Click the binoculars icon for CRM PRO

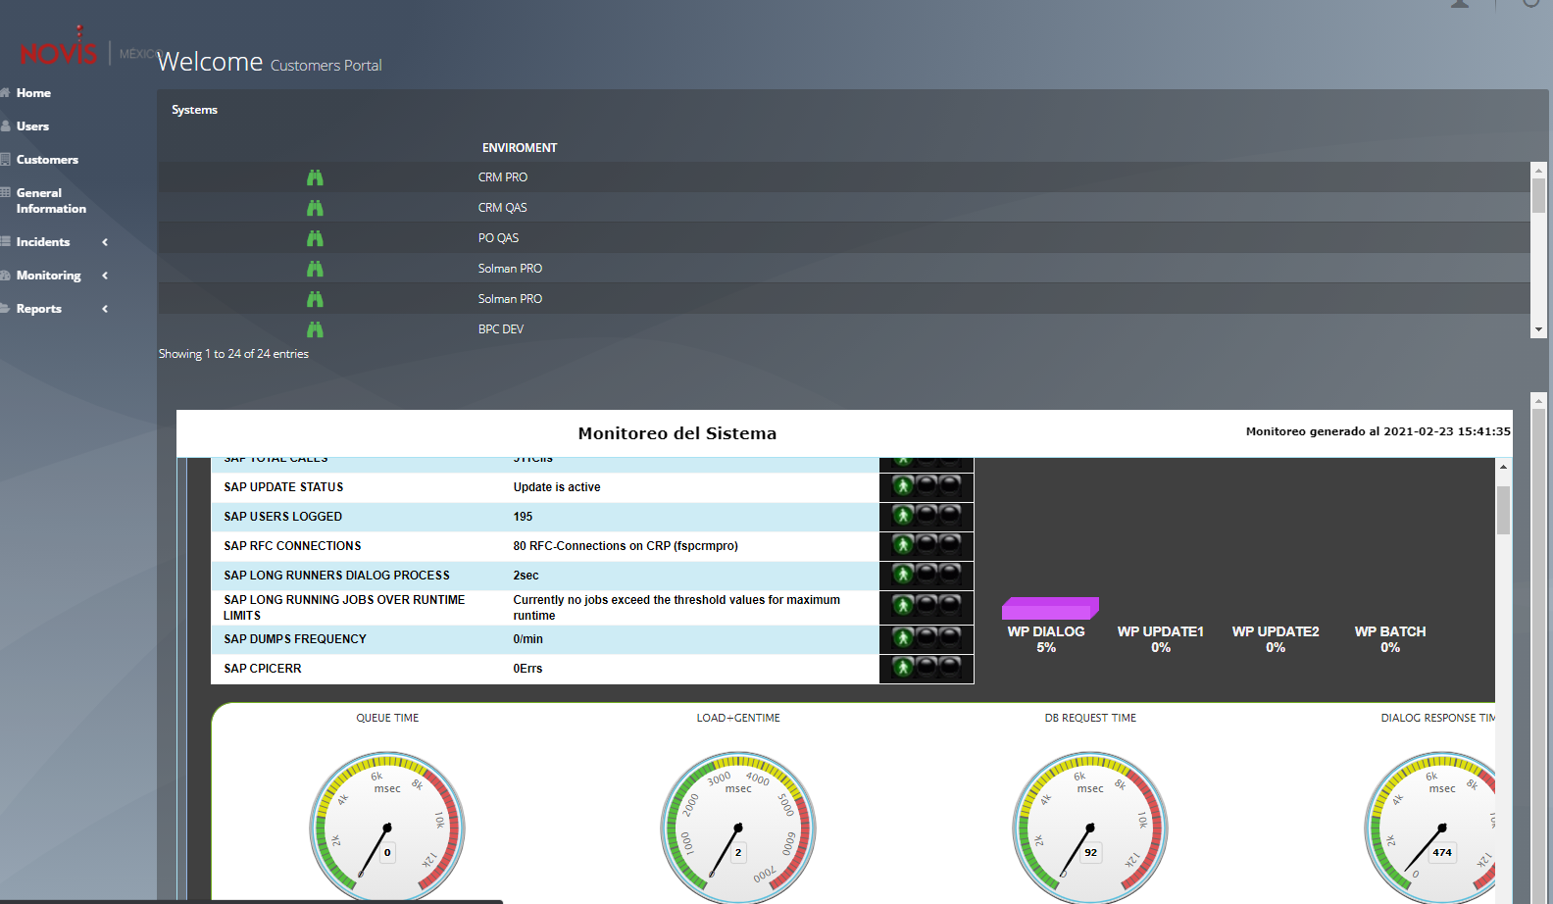click(x=315, y=177)
